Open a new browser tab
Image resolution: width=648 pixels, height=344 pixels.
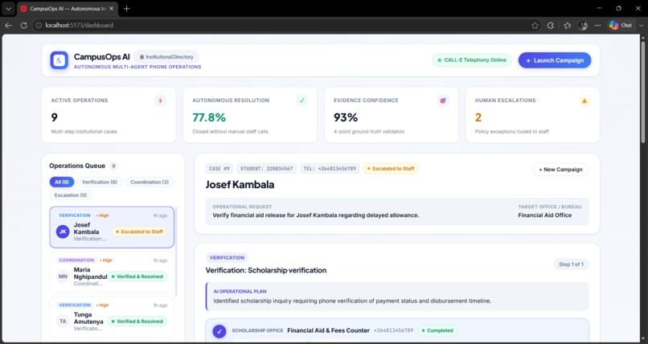[127, 9]
